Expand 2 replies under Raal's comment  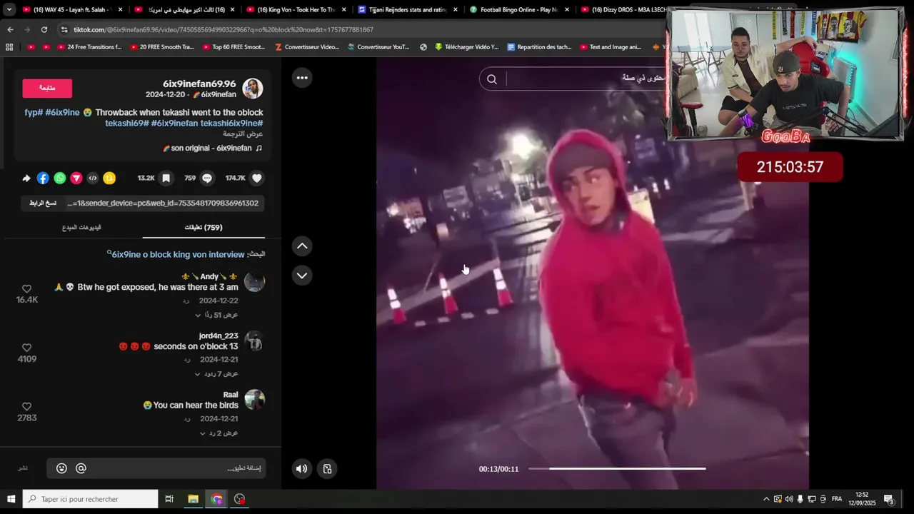coord(219,433)
